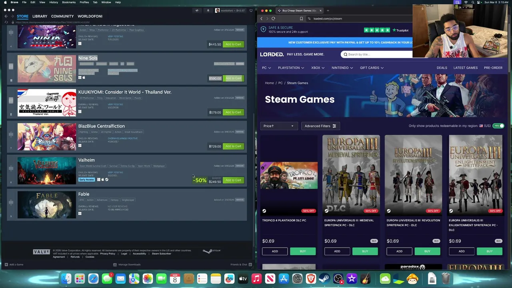The width and height of the screenshot is (512, 288).
Task: Open Music app from the Dock
Action: [x=256, y=278]
